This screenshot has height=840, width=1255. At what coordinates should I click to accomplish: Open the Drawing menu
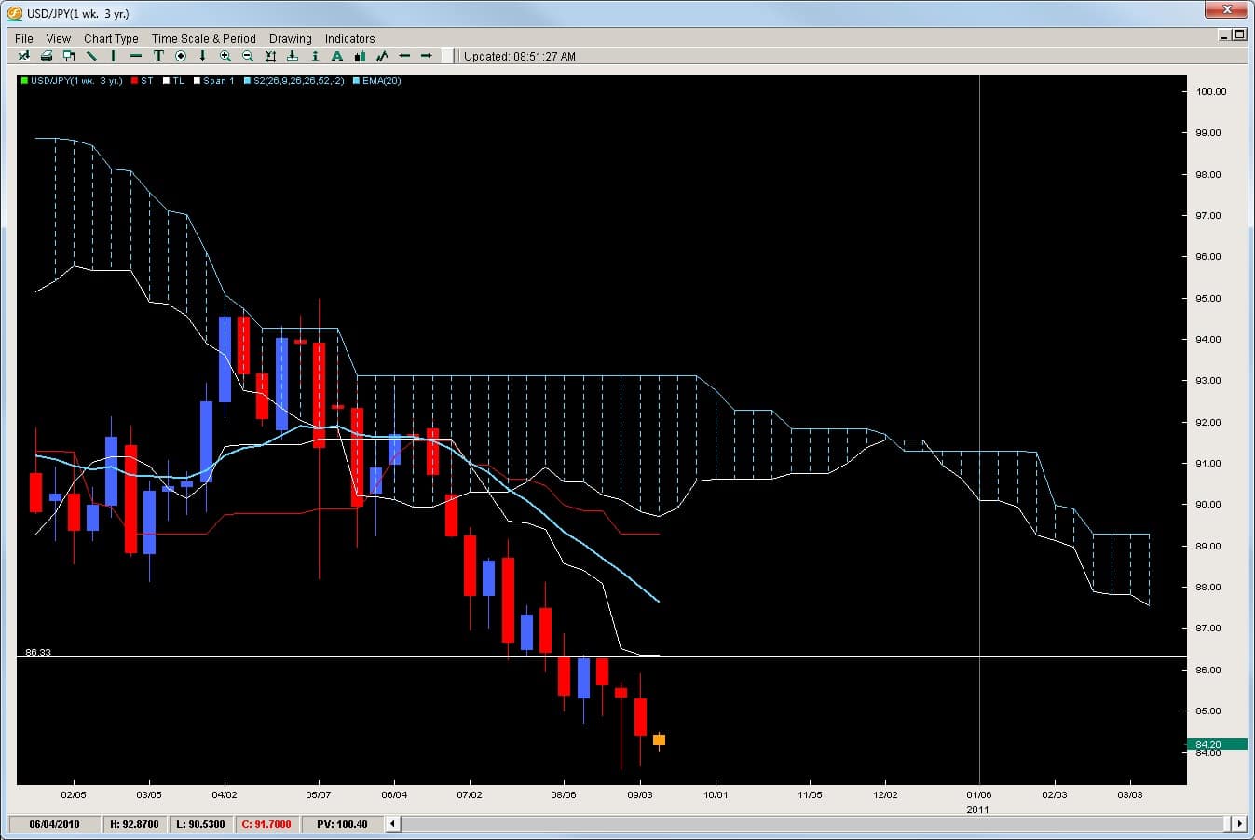290,38
